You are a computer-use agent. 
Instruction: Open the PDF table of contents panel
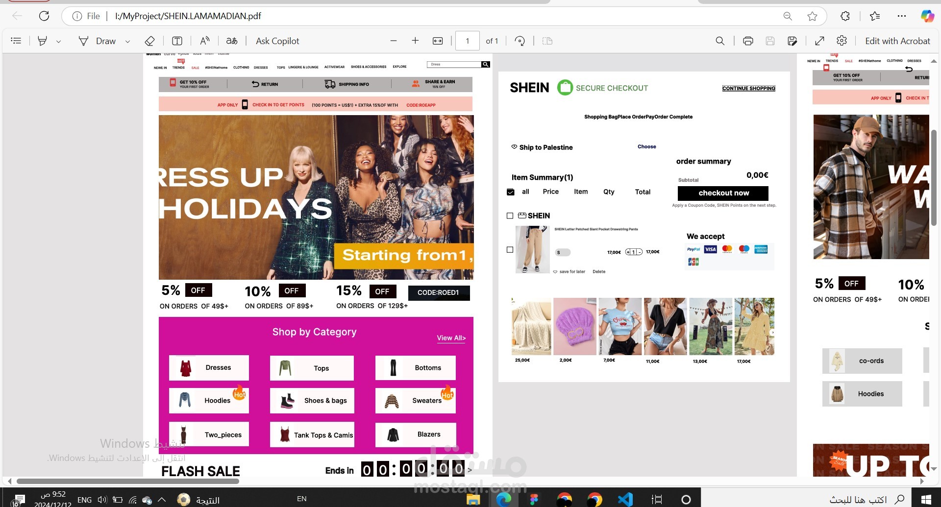click(16, 41)
